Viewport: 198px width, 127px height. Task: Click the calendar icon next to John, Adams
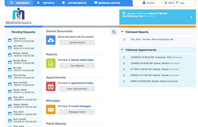point(9,40)
